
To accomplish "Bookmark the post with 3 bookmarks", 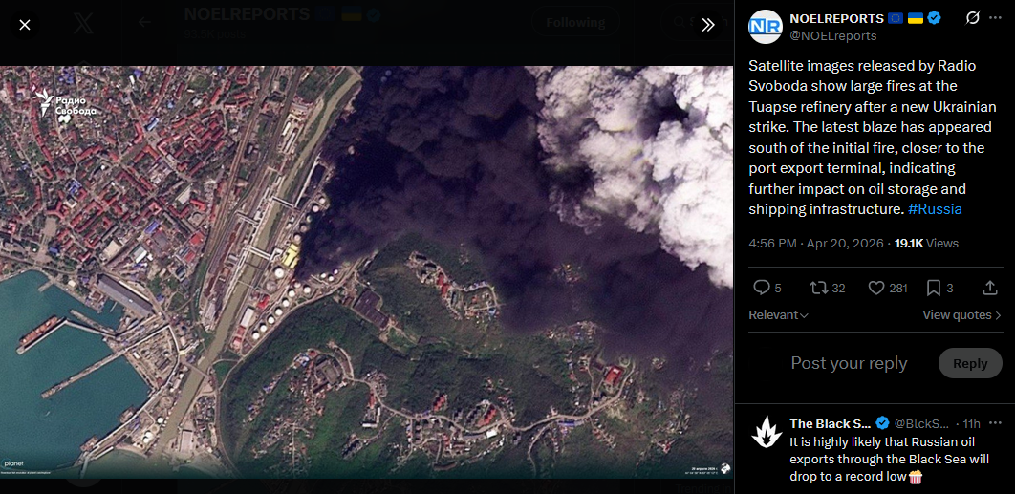I will tap(939, 289).
